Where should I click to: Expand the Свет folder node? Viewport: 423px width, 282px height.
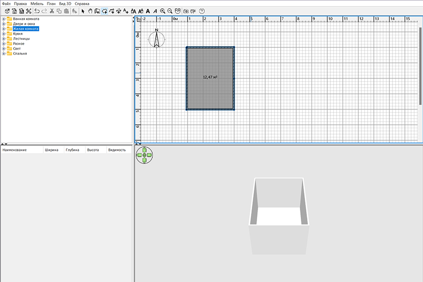(x=4, y=48)
